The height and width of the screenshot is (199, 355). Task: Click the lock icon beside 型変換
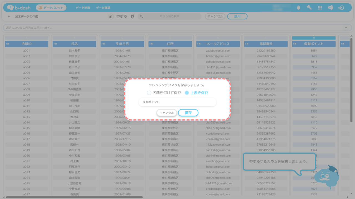pyautogui.click(x=111, y=17)
